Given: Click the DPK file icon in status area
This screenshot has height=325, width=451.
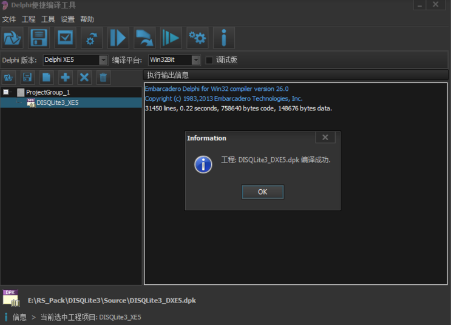Looking at the screenshot, I should 11,298.
